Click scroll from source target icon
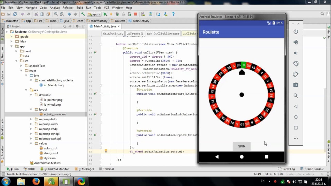 click(x=65, y=26)
